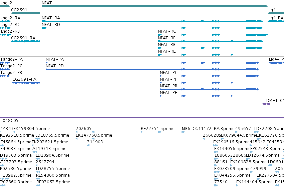Select the 495657 EST label

pos(243,129)
